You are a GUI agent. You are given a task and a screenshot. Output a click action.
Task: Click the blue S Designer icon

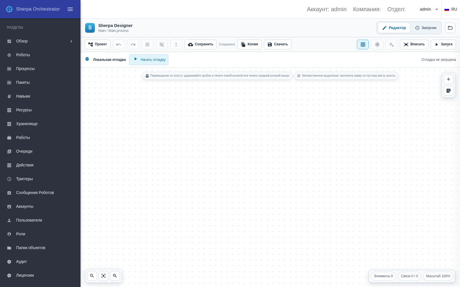(x=90, y=28)
